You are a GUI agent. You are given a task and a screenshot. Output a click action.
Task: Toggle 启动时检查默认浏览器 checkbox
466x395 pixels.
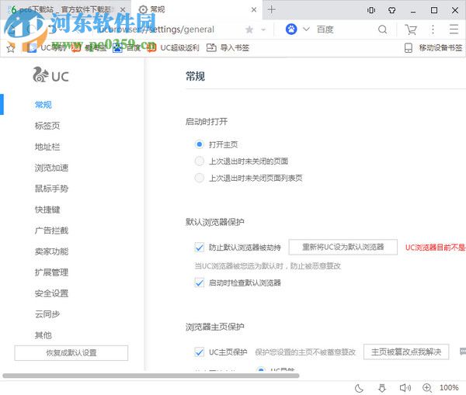pos(199,282)
